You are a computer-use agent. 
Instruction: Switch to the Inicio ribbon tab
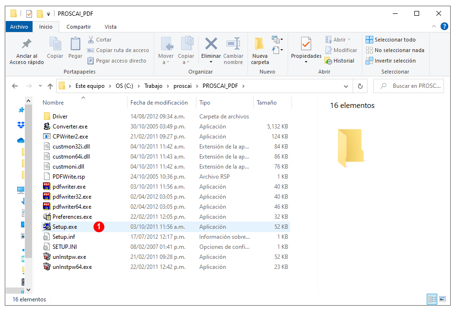tap(46, 27)
